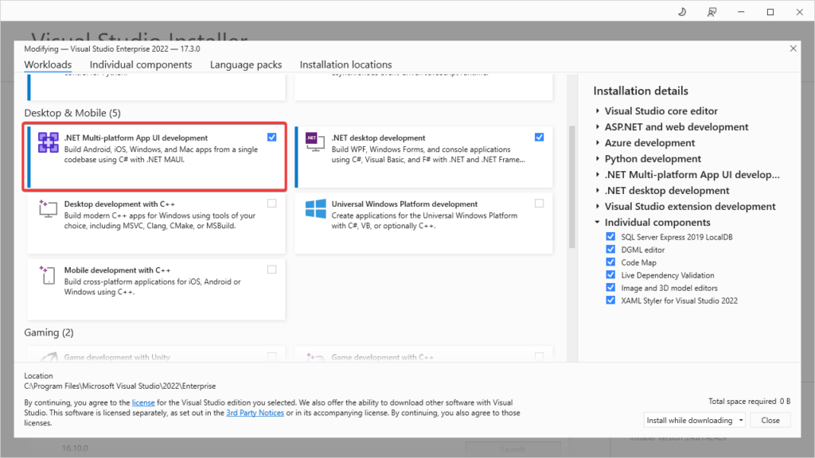Image resolution: width=815 pixels, height=458 pixels.
Task: Uncheck XAML Styler for Visual Studio 2022
Action: [x=610, y=300]
